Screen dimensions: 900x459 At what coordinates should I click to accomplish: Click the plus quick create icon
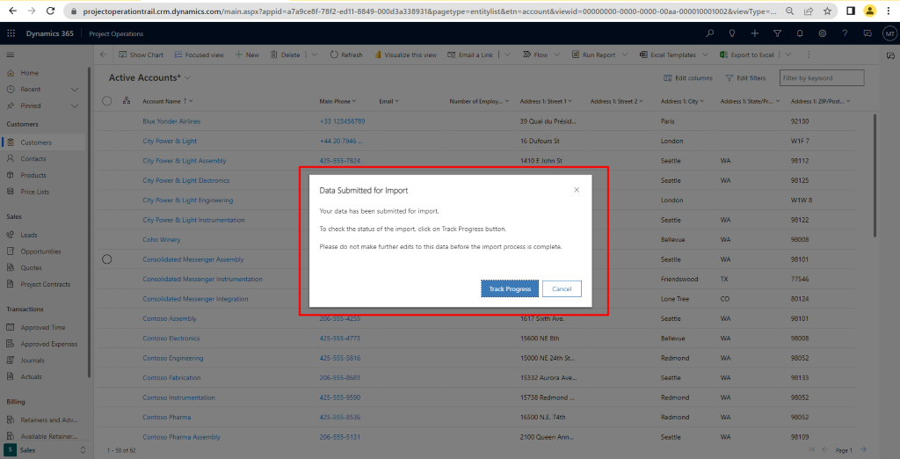click(756, 33)
